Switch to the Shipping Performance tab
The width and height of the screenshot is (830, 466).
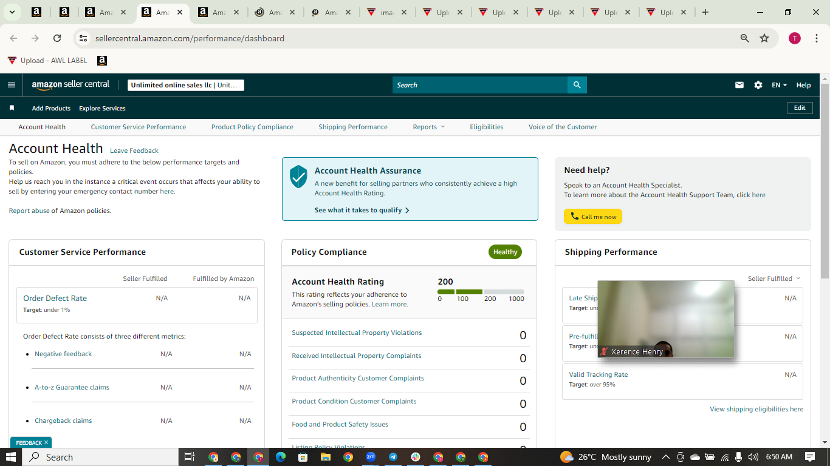(353, 127)
